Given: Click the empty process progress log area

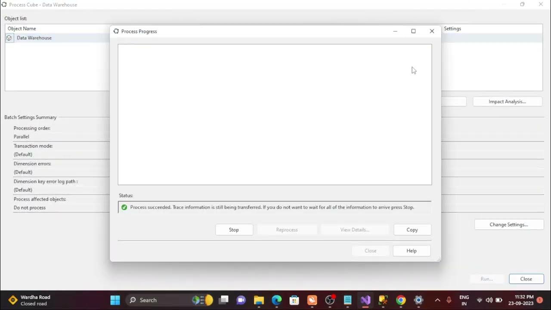Looking at the screenshot, I should 275,115.
